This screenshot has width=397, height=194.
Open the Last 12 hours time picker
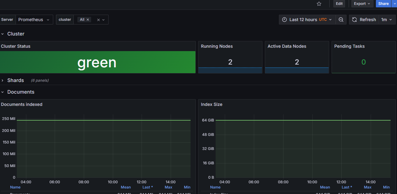pyautogui.click(x=307, y=20)
